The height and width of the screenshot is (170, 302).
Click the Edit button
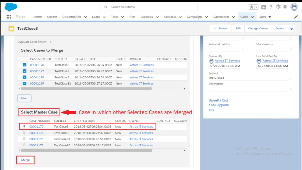pos(238,29)
